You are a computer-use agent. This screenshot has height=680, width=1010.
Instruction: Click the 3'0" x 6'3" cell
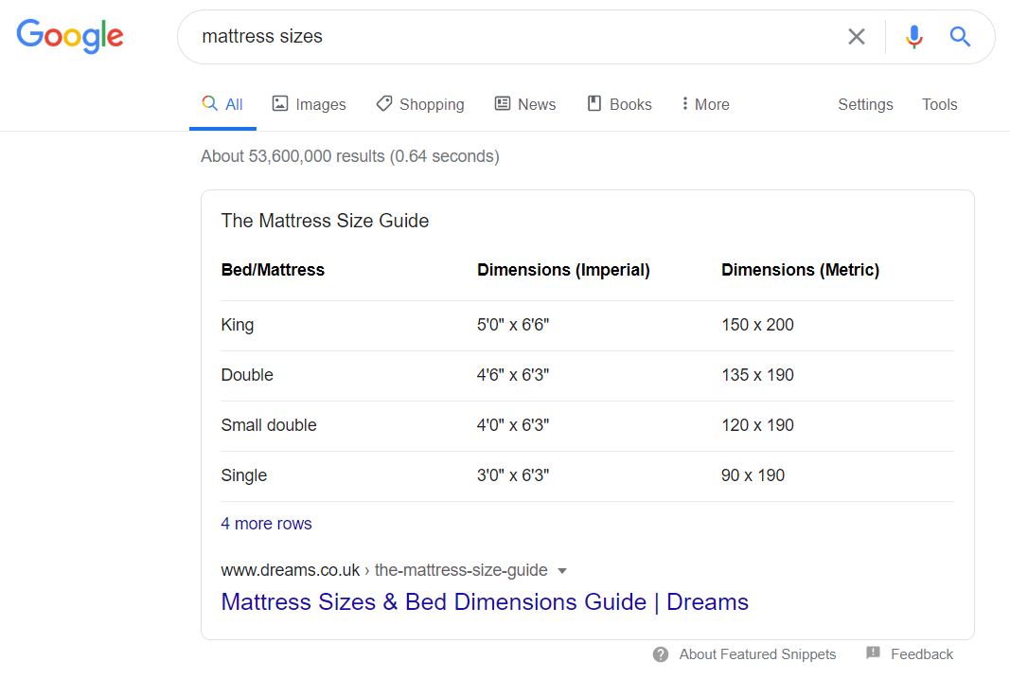point(513,475)
